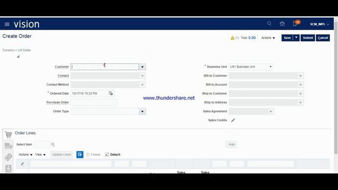Edit Sales Credits with pencil icon
Image resolution: width=338 pixels, height=190 pixels.
[x=233, y=120]
